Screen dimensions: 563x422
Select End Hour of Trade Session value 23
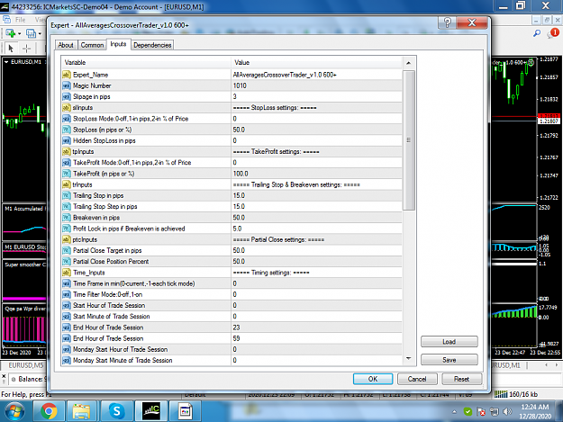(x=316, y=328)
